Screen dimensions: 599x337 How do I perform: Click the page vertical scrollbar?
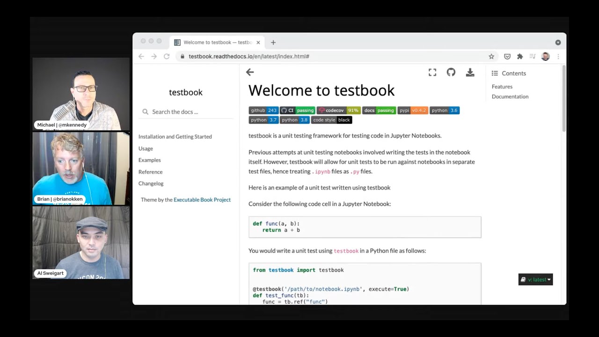pos(563,98)
